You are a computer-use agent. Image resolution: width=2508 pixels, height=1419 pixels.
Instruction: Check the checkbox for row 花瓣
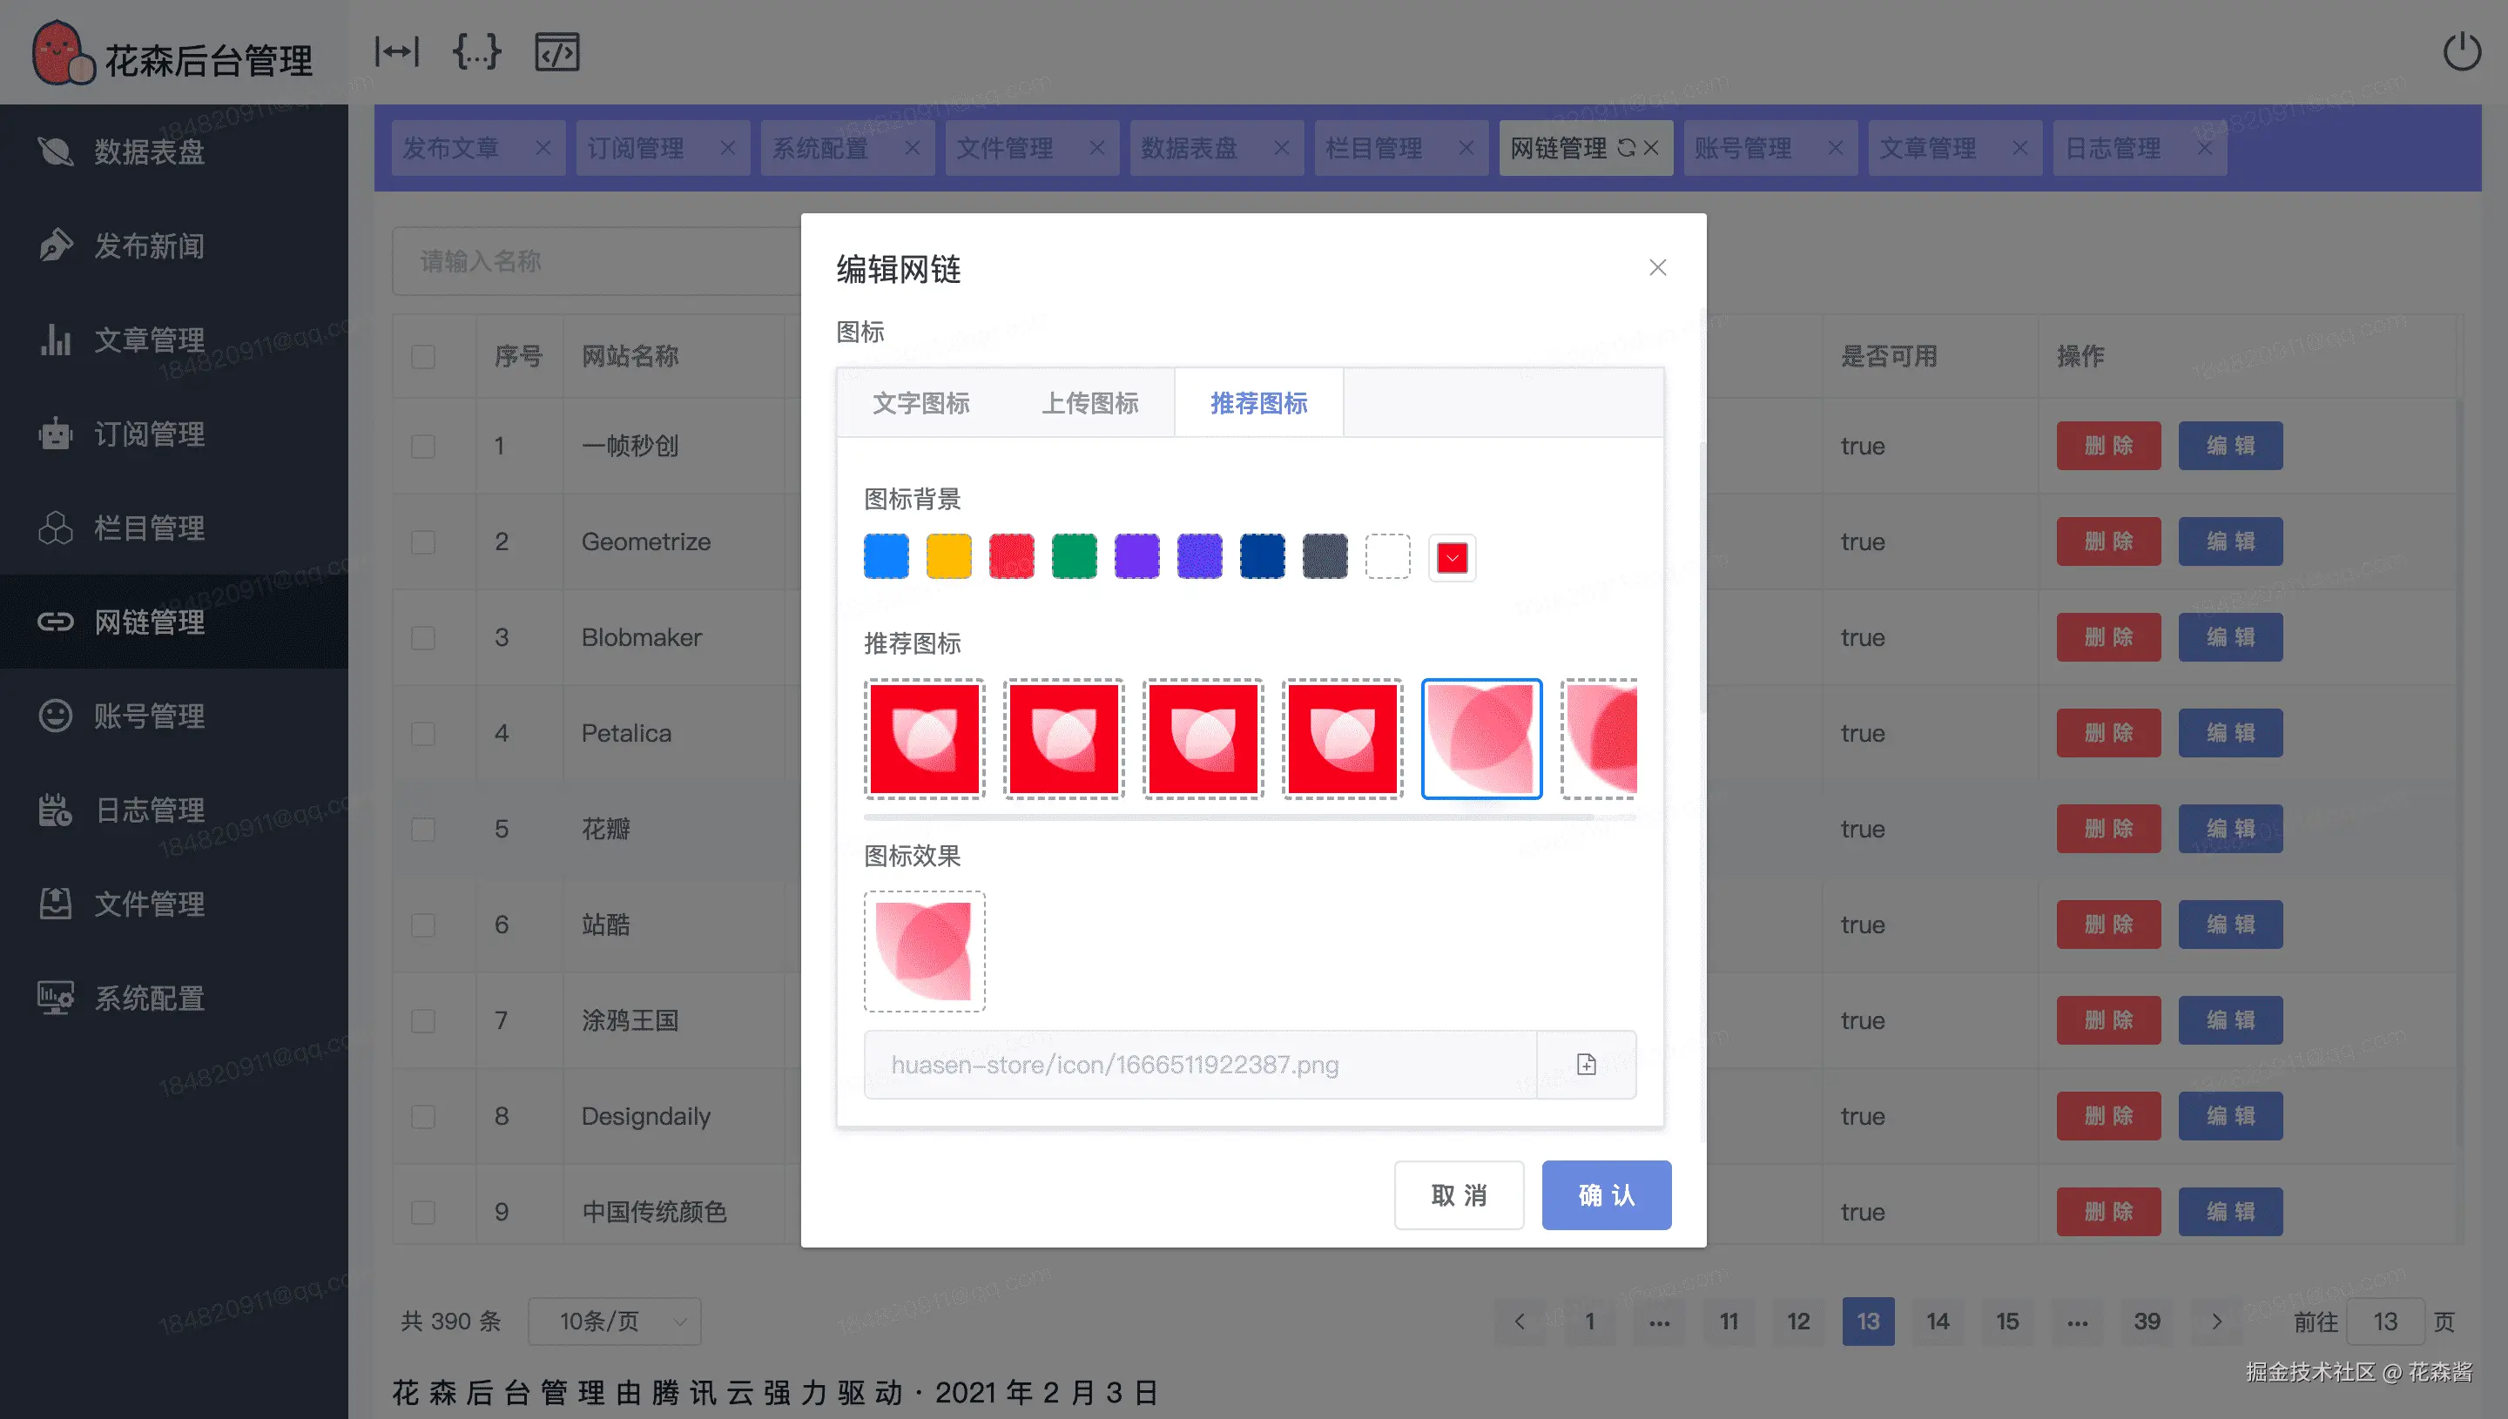point(423,830)
